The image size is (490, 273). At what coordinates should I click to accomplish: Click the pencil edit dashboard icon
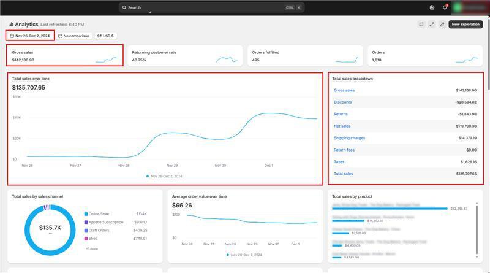point(442,25)
